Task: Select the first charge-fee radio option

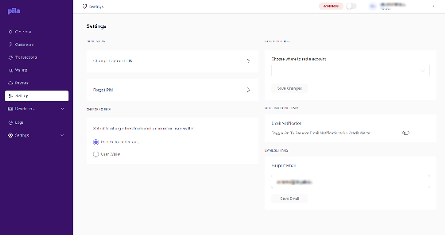Action: coord(96,142)
